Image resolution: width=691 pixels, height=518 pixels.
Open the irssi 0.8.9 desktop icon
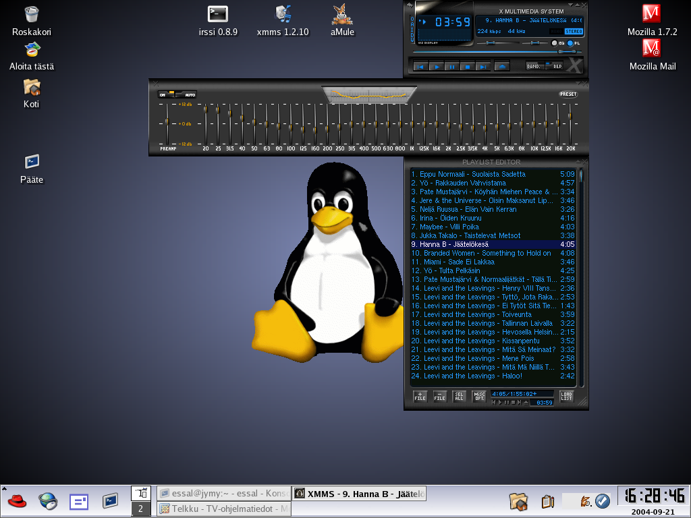click(x=218, y=21)
